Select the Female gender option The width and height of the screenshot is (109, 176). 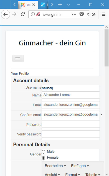tap(43, 158)
